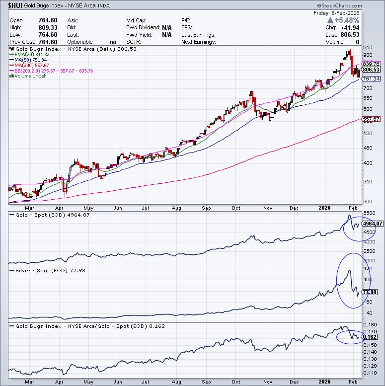Click the +5.48% change percentage
Viewport: 385px width, 386px height.
347,20
